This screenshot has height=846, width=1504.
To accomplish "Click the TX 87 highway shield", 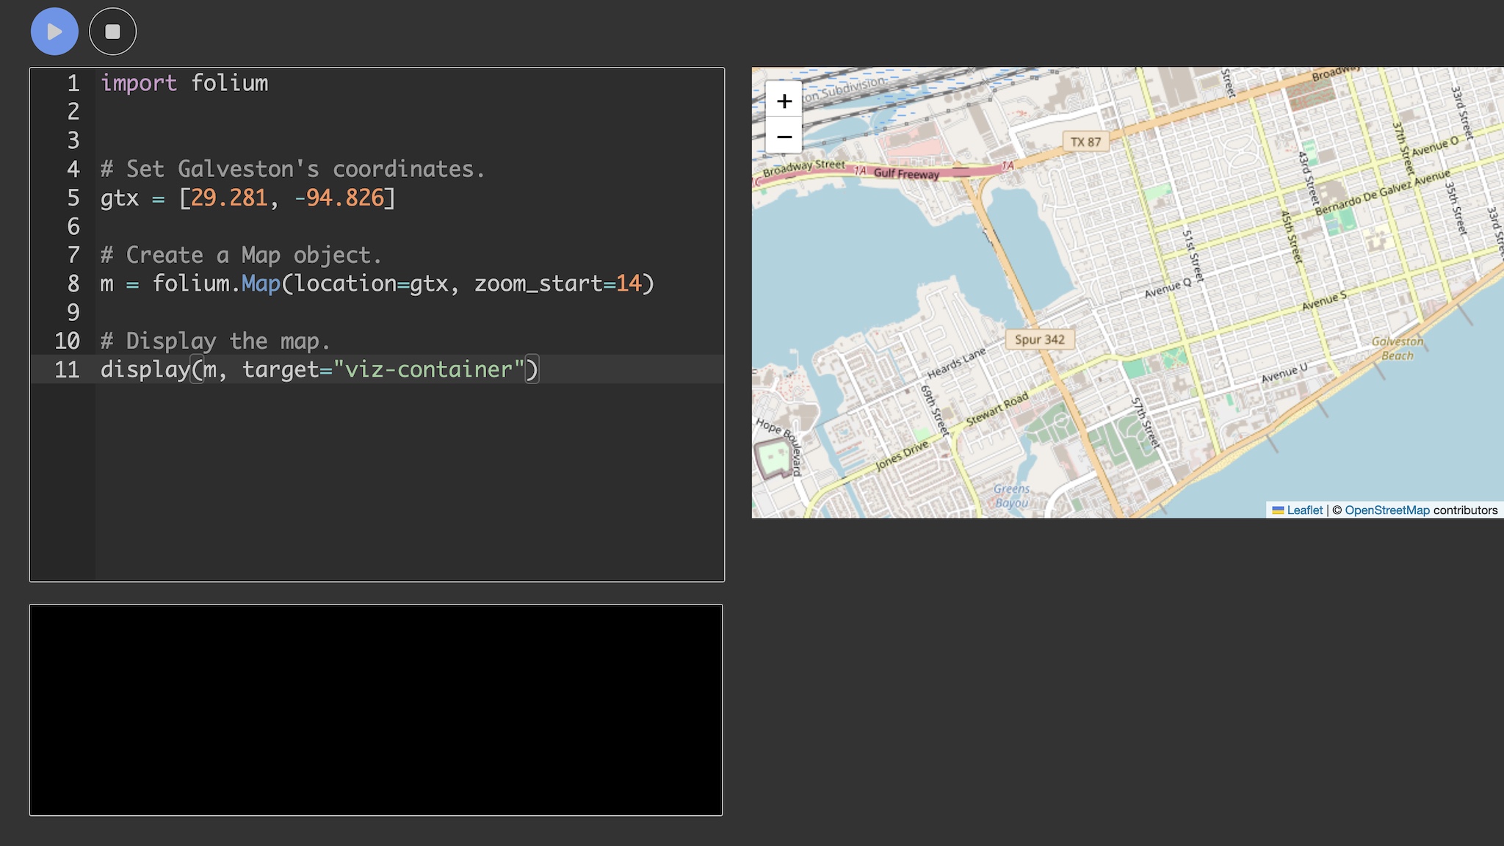I will pyautogui.click(x=1086, y=142).
